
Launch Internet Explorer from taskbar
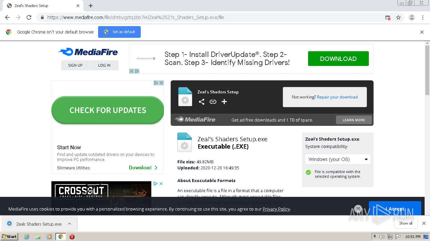(x=27, y=237)
